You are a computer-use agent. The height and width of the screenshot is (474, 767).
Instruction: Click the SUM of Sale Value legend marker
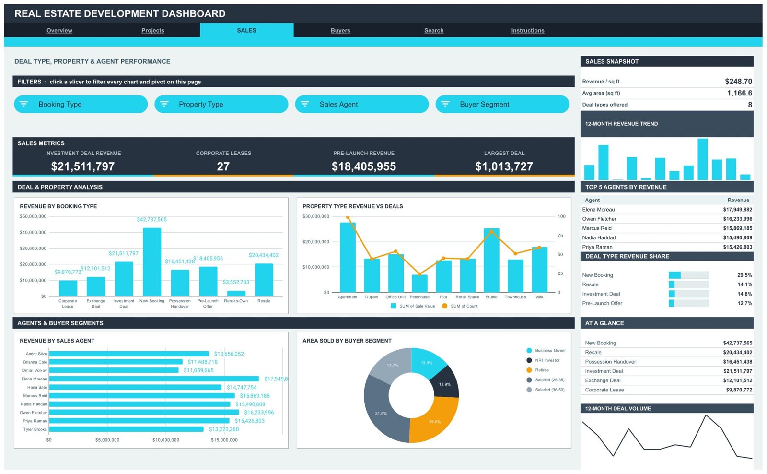pyautogui.click(x=394, y=306)
